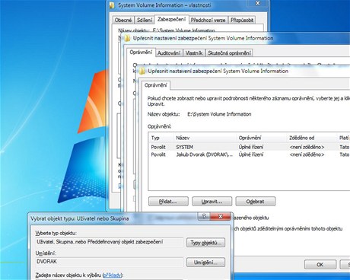Click Úplné řízení cell in SYSTEM row

[251, 147]
